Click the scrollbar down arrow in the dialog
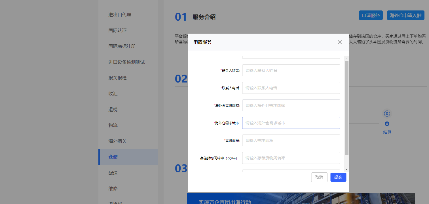This screenshot has height=204, width=429. click(x=346, y=169)
